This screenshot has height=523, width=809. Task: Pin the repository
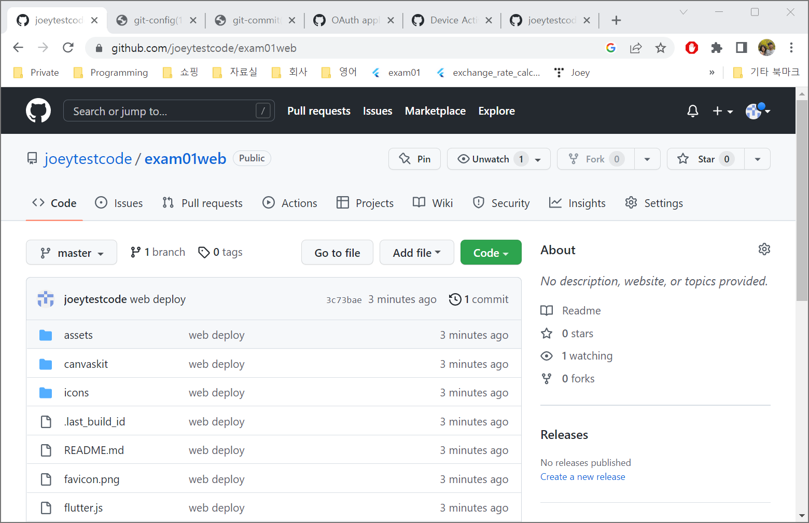point(414,159)
